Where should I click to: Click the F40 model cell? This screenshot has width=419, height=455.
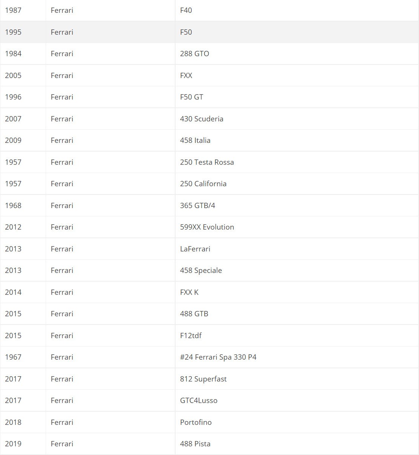click(x=186, y=10)
